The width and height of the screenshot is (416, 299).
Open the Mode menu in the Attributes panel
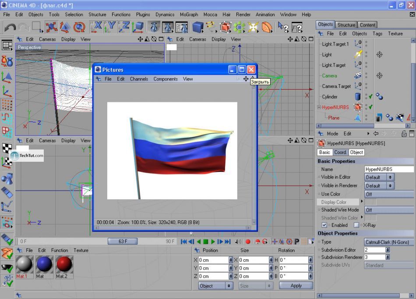click(332, 134)
